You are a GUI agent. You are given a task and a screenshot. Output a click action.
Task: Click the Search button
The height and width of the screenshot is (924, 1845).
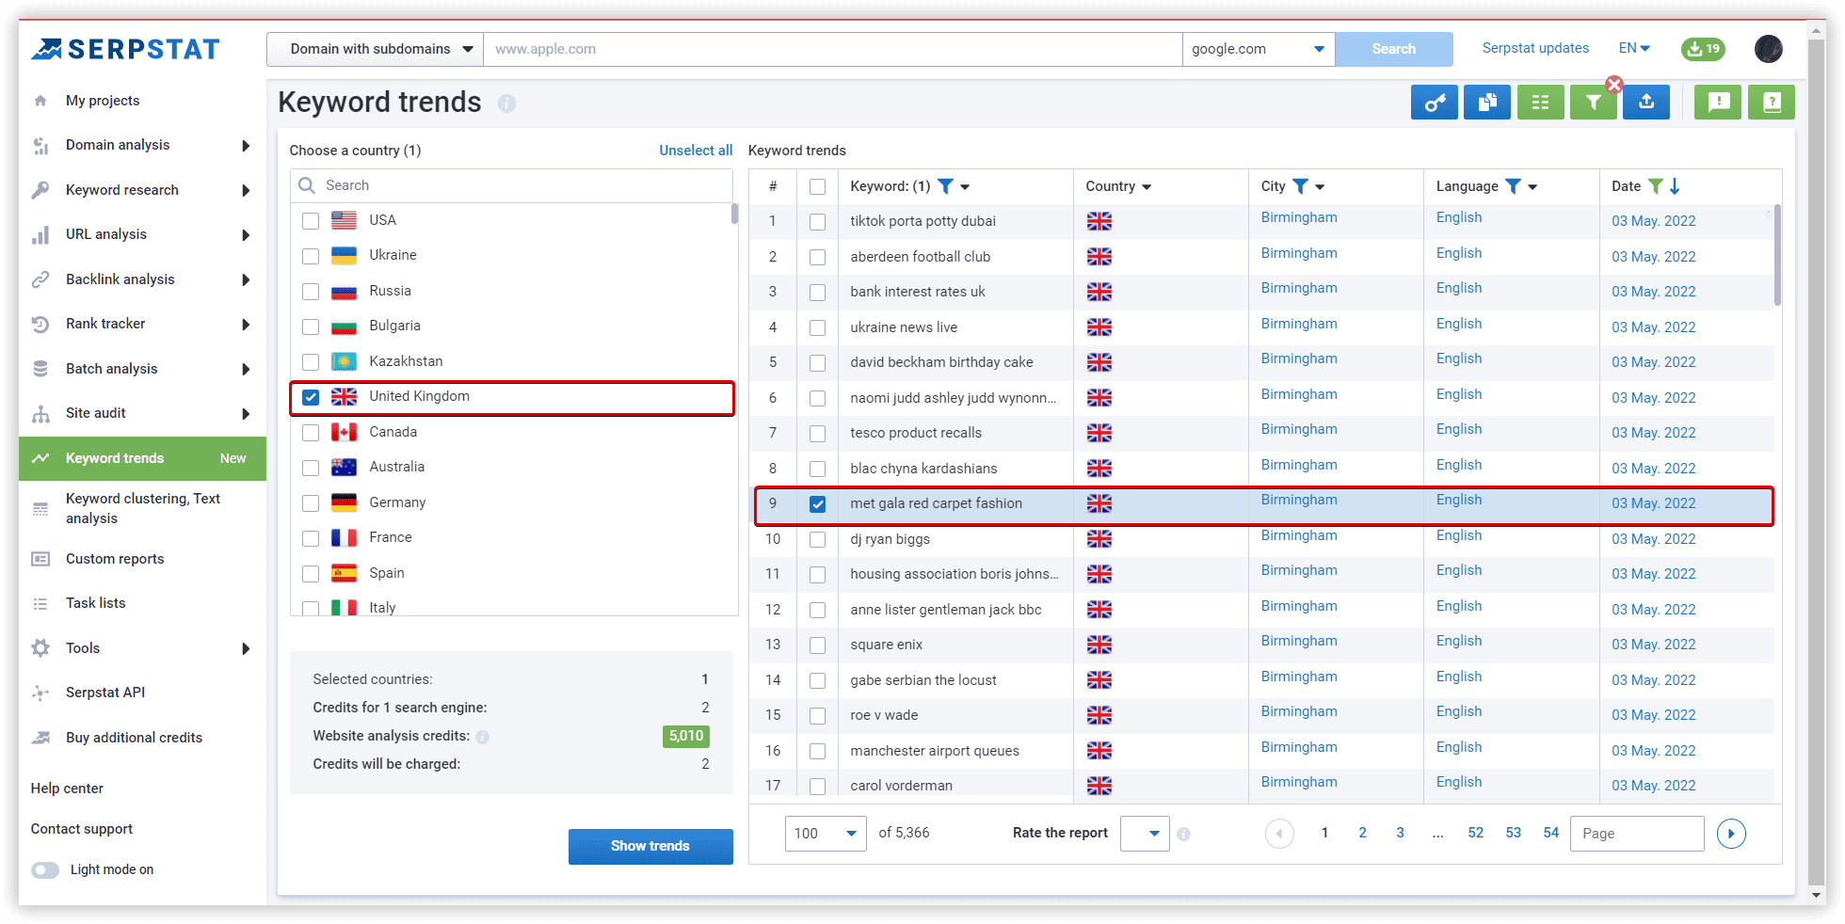click(x=1394, y=49)
